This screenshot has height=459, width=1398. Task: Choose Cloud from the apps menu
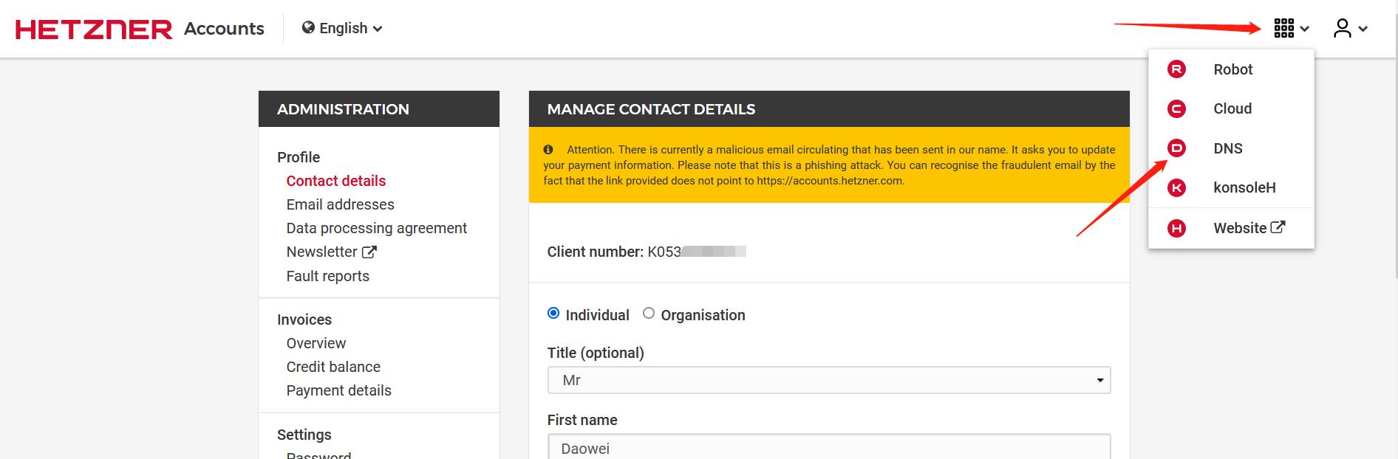click(x=1232, y=109)
